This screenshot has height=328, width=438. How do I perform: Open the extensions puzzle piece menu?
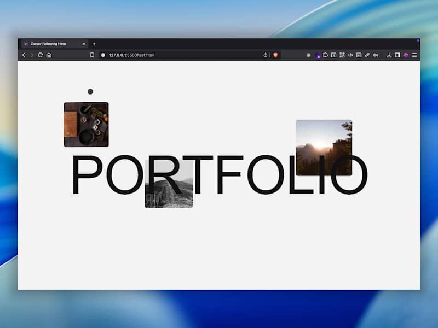coord(325,55)
